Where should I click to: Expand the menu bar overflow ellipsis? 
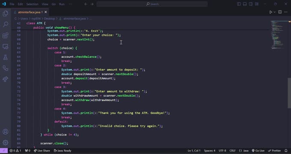click(x=70, y=4)
